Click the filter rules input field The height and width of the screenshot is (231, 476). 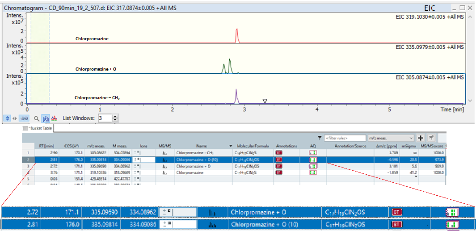click(x=345, y=138)
